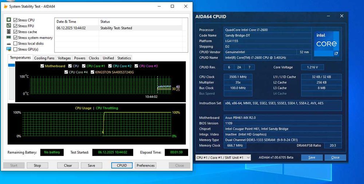
Task: Click the Status column header
Action: 140,21
